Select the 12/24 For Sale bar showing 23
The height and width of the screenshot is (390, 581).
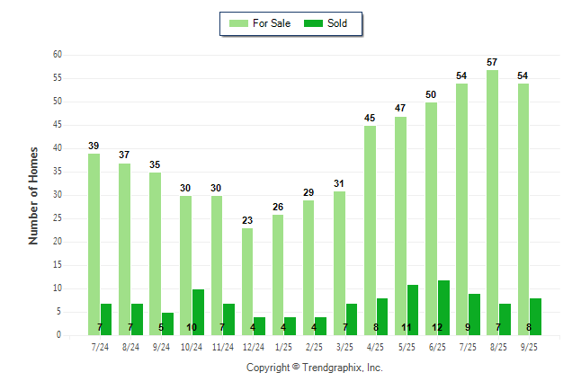(247, 280)
